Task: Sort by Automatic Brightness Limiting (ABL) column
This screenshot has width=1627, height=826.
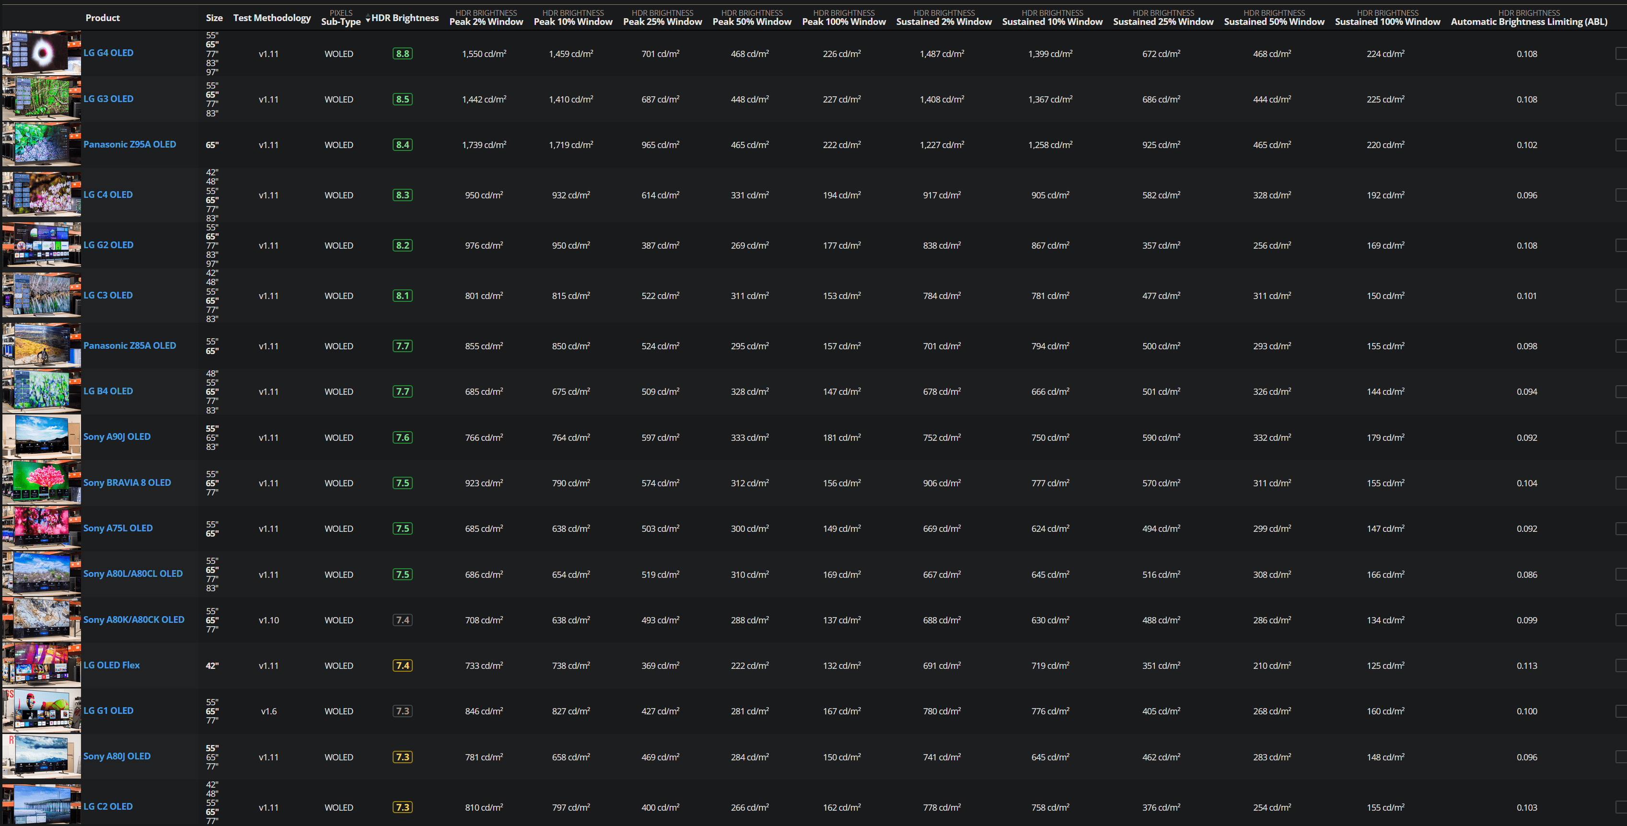Action: pos(1529,18)
